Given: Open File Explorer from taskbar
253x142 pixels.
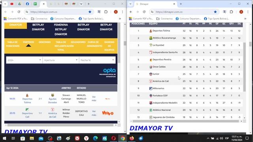Looking at the screenshot, I should (x=32, y=138).
